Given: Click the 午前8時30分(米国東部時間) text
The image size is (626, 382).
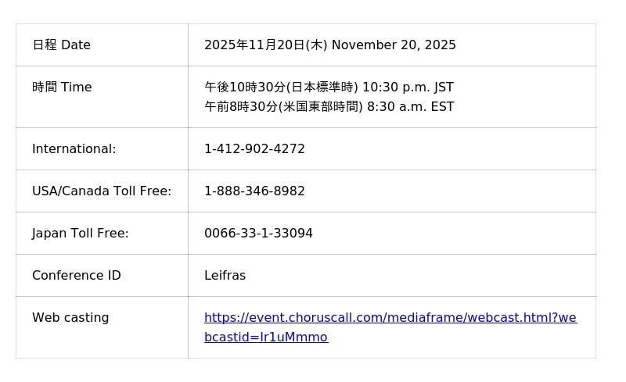Looking at the screenshot, I should tap(283, 107).
